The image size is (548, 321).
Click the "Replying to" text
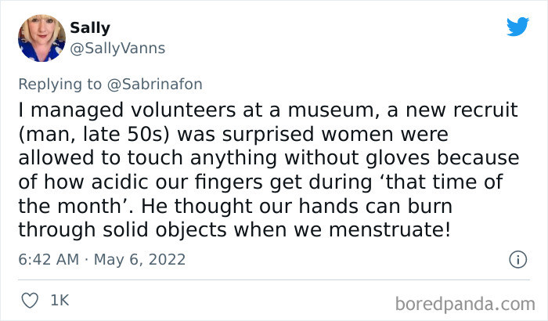point(60,85)
